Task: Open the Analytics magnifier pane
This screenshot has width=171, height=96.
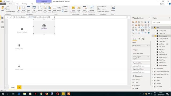Action: coord(143,39)
